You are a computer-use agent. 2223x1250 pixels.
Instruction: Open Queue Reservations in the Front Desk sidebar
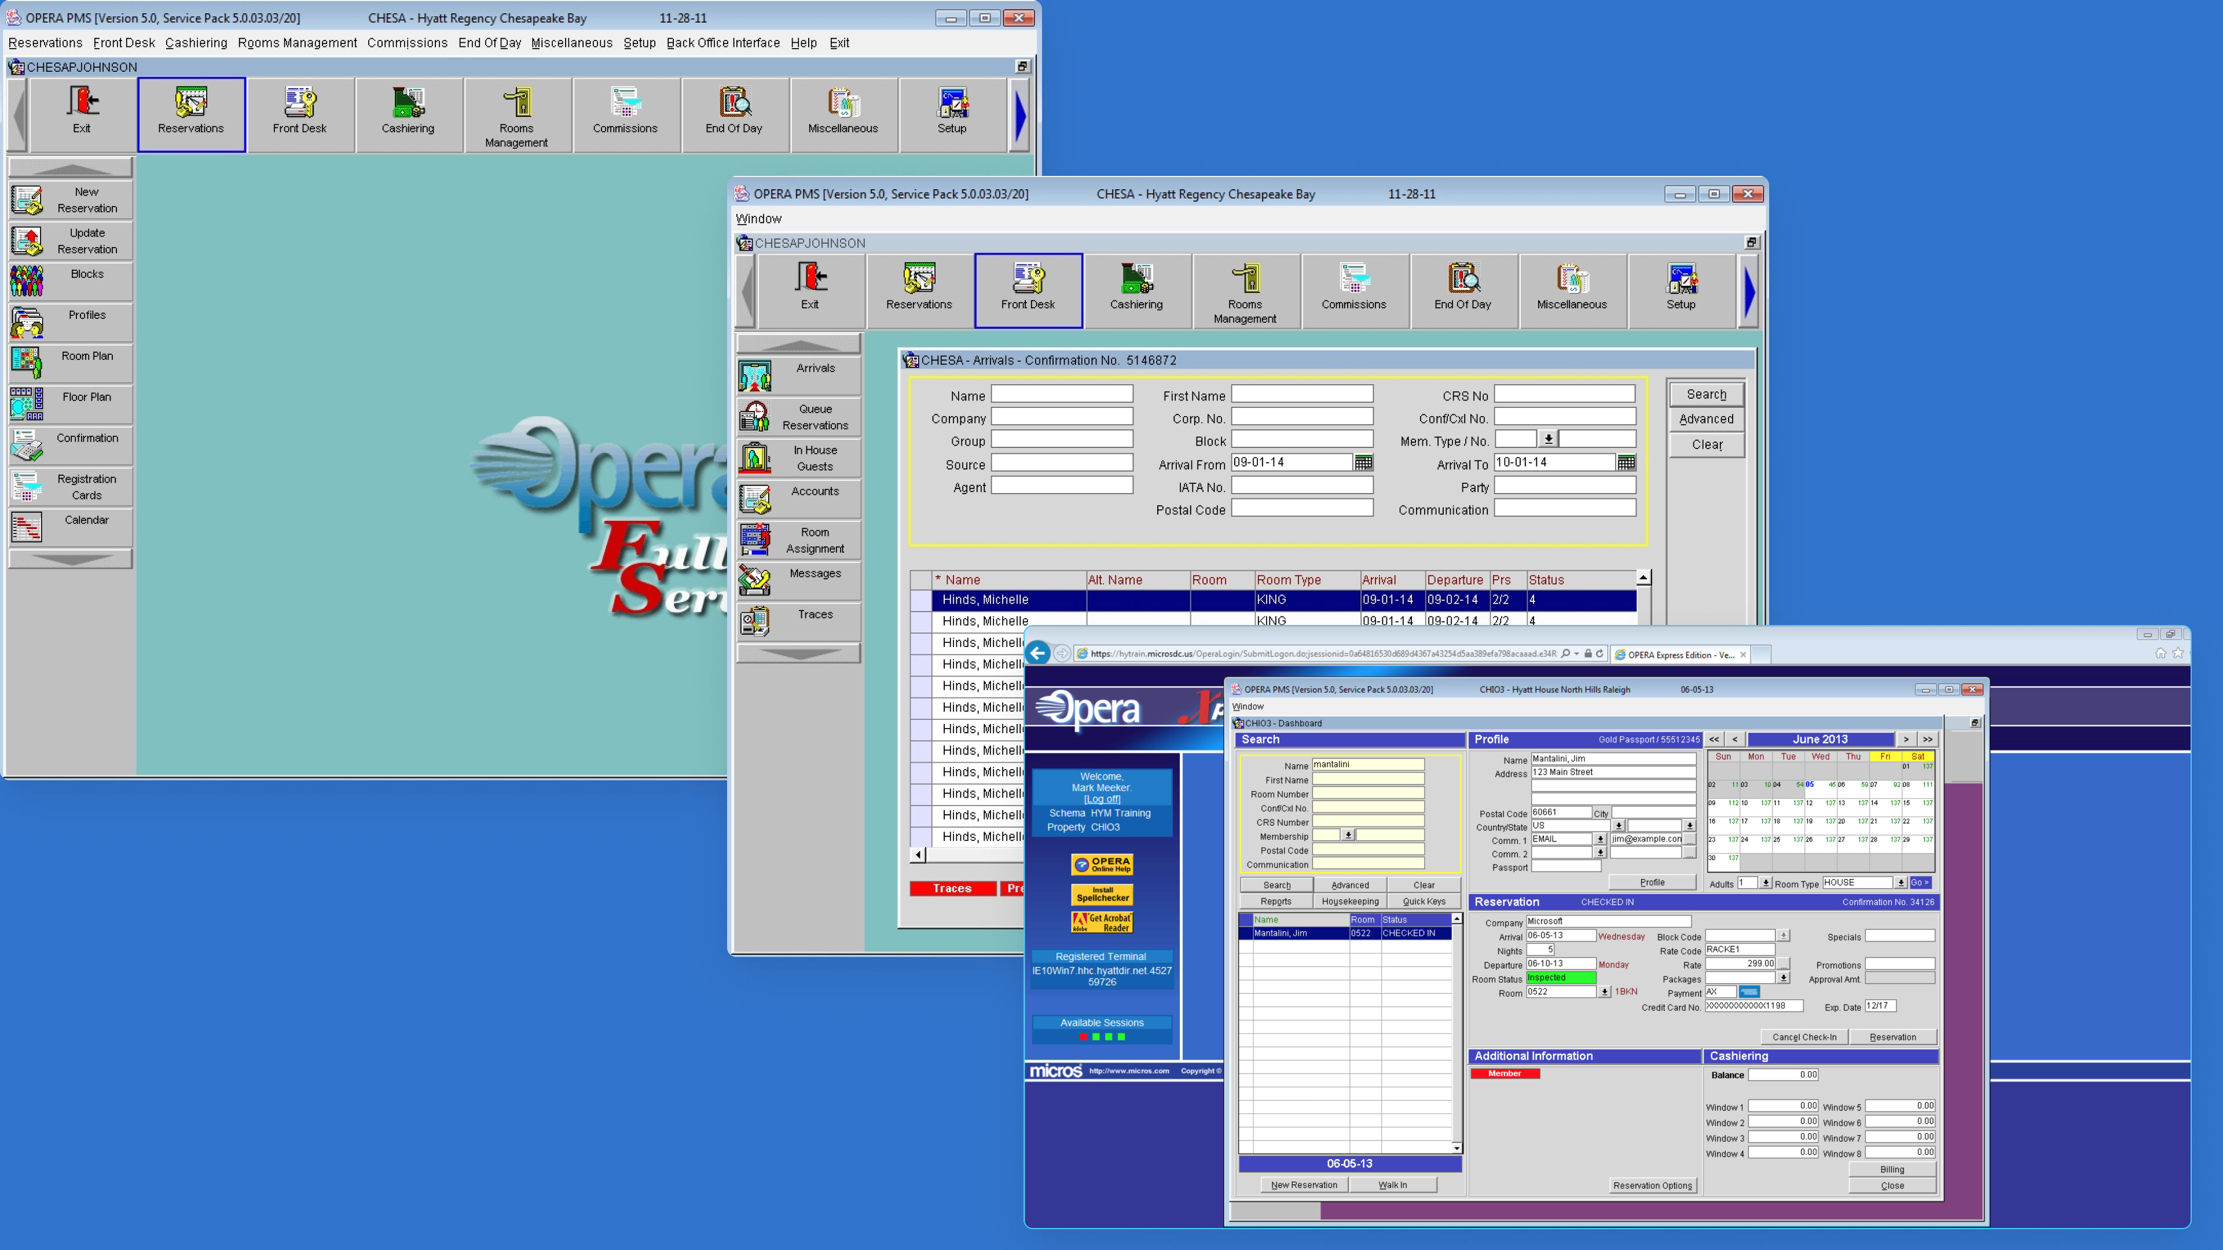[x=799, y=417]
